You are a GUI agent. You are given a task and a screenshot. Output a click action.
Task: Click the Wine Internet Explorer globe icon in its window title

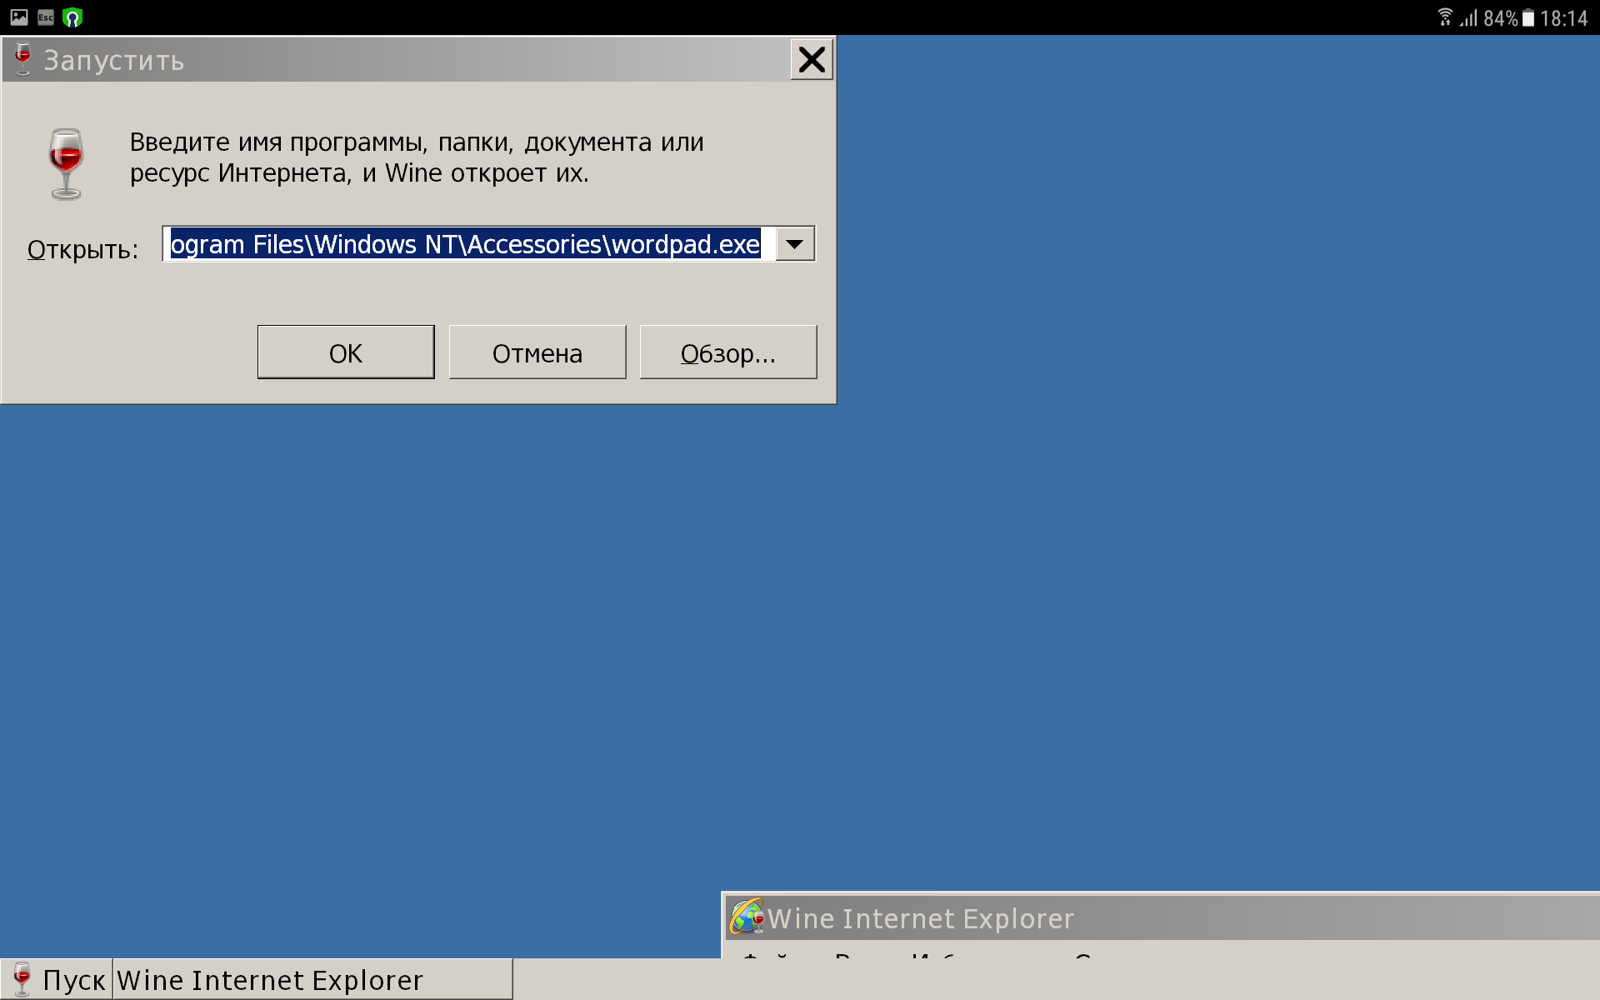[x=747, y=917]
